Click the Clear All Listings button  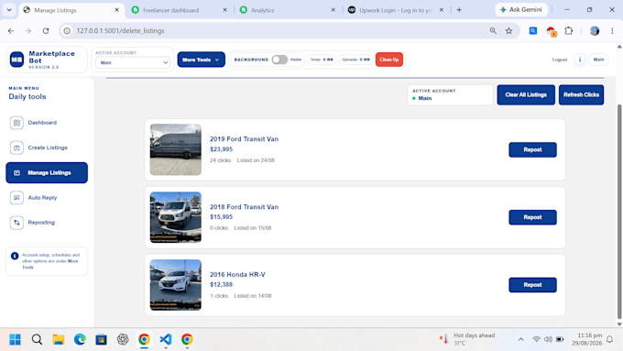point(526,94)
